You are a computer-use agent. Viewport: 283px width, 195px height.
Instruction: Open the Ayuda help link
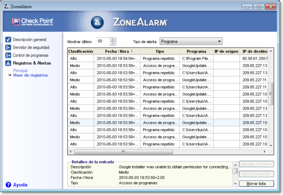(x=20, y=185)
